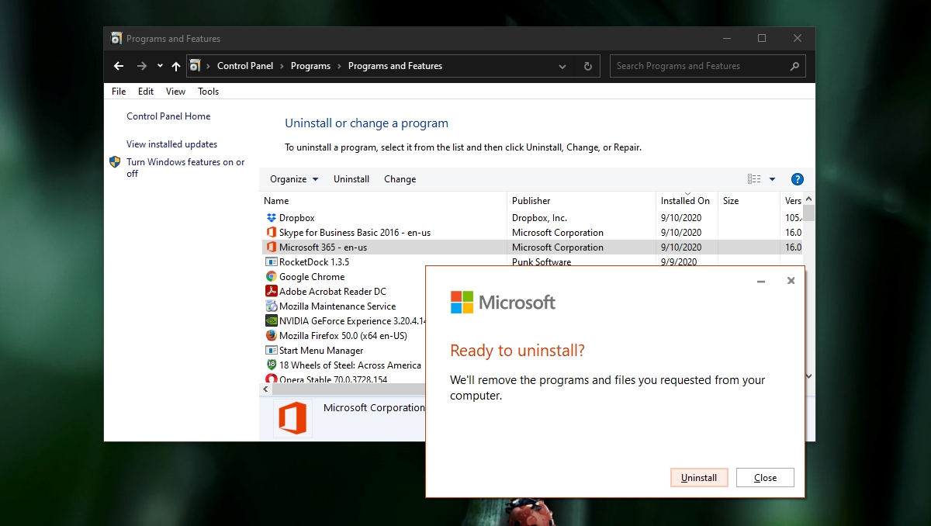Confirm with the Uninstall dialog button
Screen dimensions: 931x526
tap(699, 478)
